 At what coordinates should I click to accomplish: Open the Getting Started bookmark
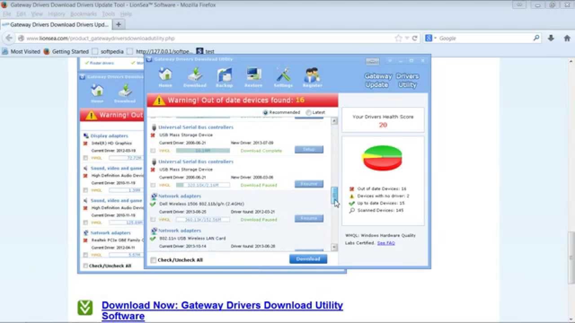pos(66,52)
